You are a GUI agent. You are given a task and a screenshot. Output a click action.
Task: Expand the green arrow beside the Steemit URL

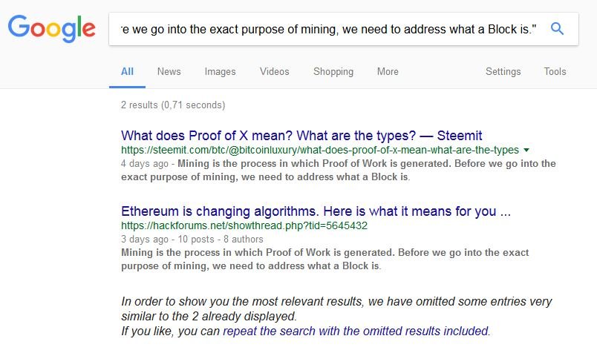(x=526, y=150)
